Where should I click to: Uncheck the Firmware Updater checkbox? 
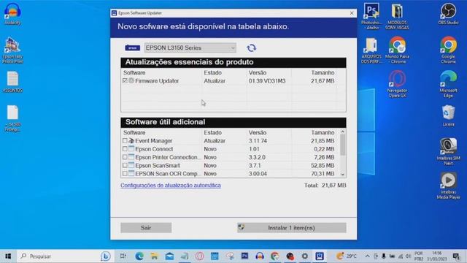(125, 81)
